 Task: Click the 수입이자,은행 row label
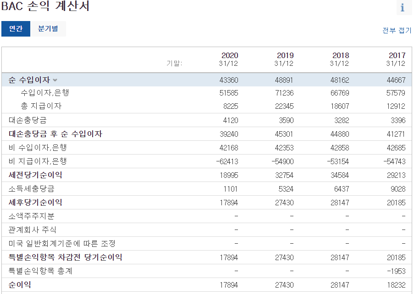pos(45,93)
